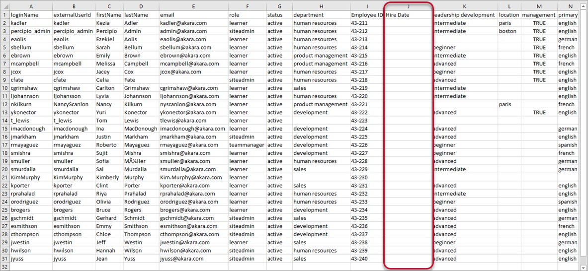This screenshot has width=588, height=271.
Task: Click Hire Date cell in row 2
Action: coord(408,23)
